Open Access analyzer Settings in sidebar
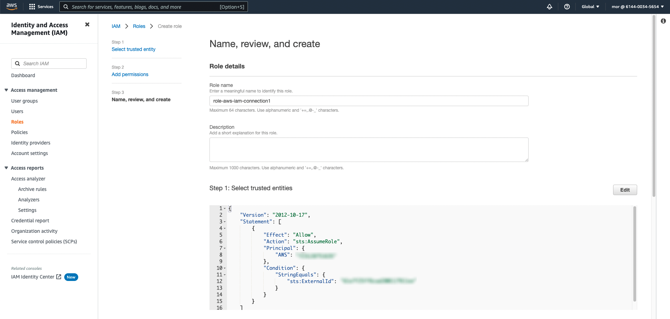670x319 pixels. (x=27, y=210)
